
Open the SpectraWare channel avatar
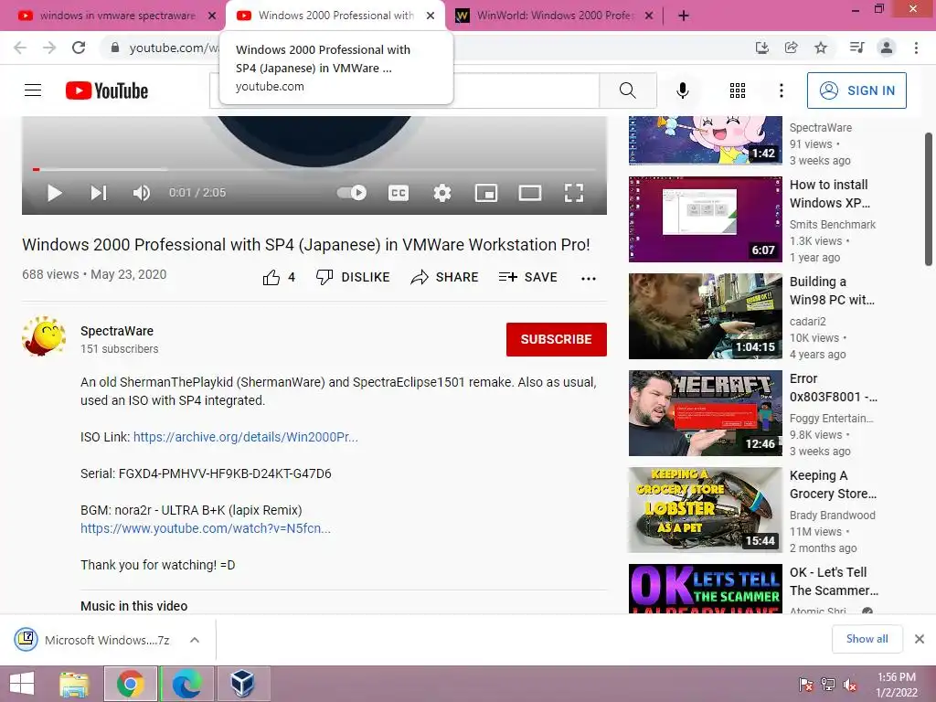coord(44,336)
